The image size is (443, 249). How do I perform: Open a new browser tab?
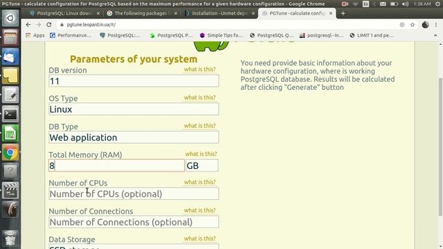(x=343, y=13)
